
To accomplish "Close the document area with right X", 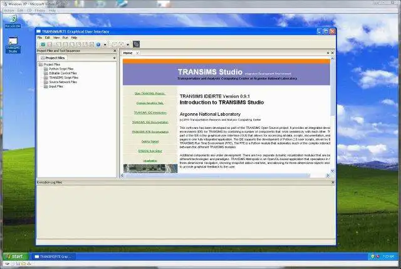I will (x=333, y=53).
